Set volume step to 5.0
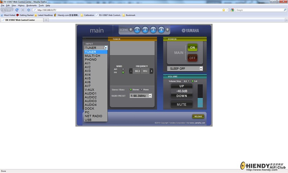 pos(193,81)
